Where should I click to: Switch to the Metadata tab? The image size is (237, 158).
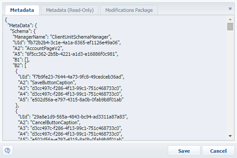coord(22,10)
